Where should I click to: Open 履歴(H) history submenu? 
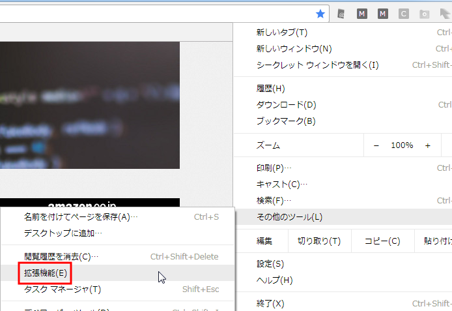(x=271, y=89)
